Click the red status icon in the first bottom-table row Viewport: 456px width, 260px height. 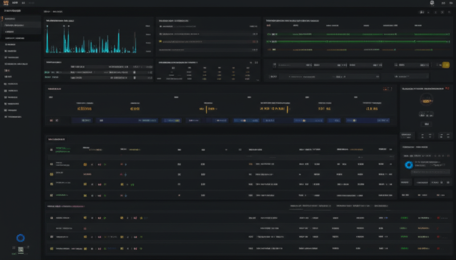tap(439, 218)
